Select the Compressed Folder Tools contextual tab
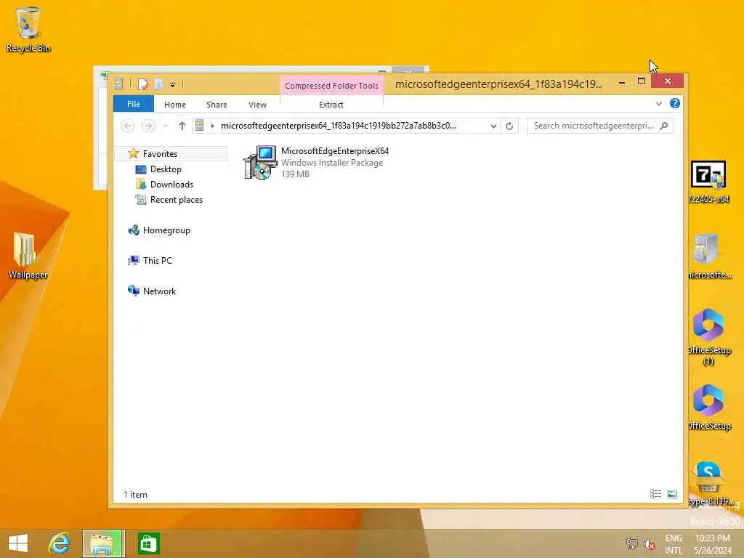 pos(331,86)
